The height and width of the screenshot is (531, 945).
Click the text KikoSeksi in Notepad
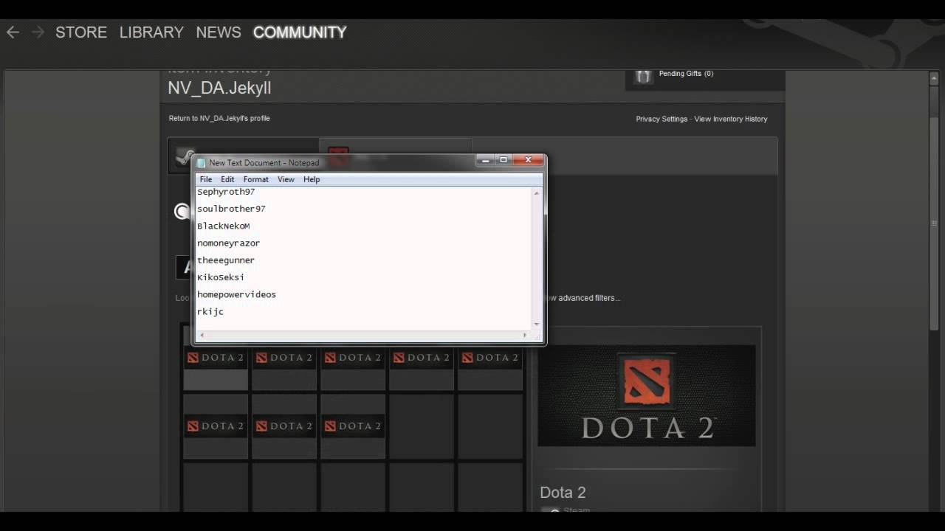(221, 277)
